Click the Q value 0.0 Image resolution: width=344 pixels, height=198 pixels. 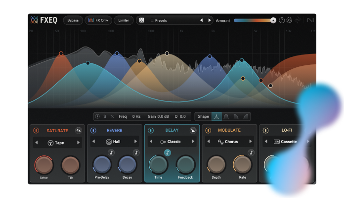[183, 116]
